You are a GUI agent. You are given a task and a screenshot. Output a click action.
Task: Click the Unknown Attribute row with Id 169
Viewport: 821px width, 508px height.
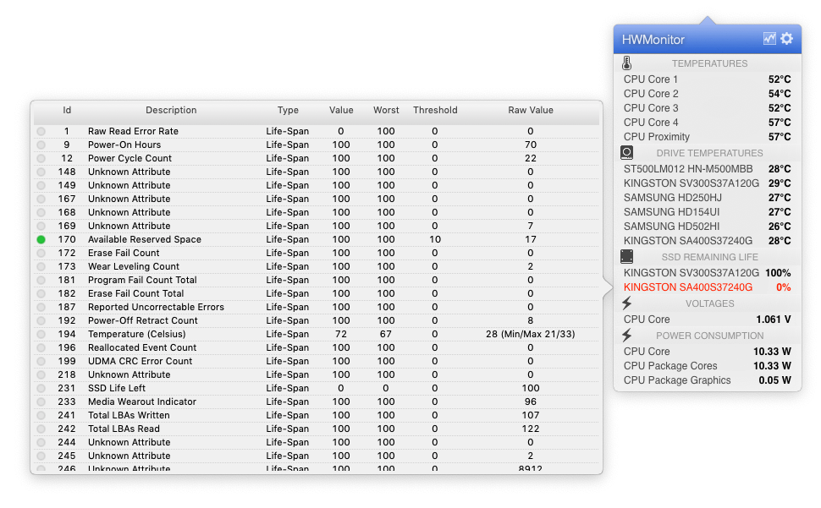[317, 226]
